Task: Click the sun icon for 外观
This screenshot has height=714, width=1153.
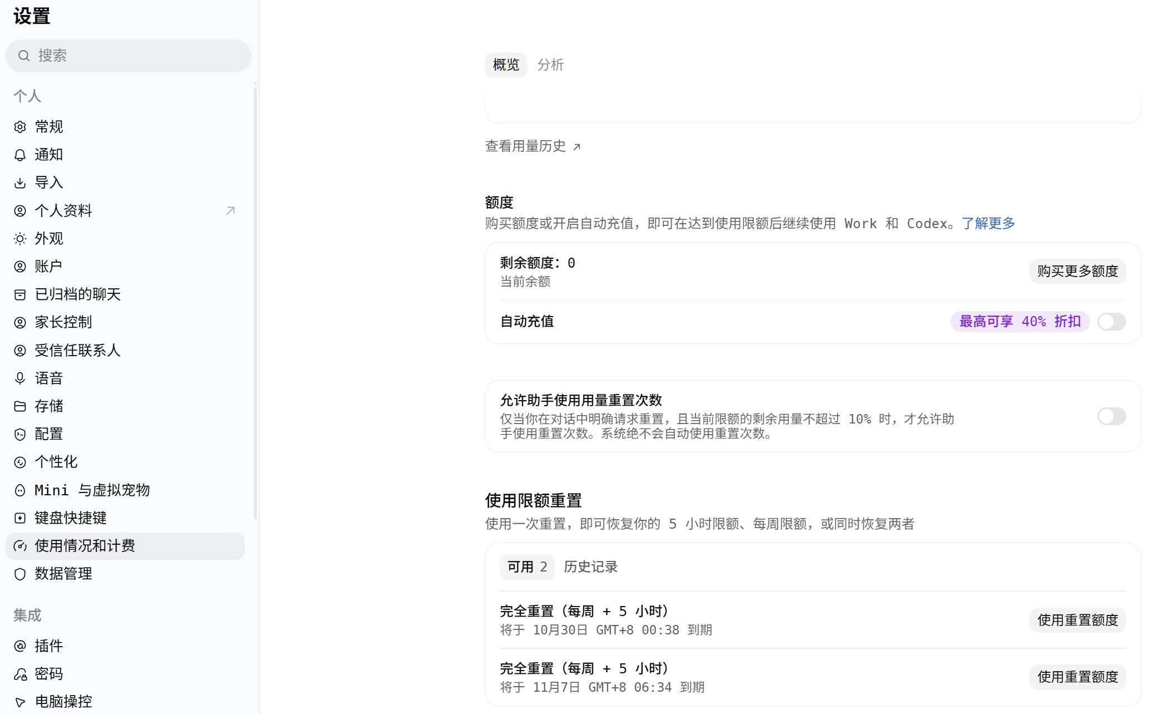Action: pyautogui.click(x=20, y=239)
